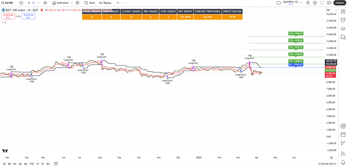347x167 pixels.
Task: Select the D interval
Action: [29, 3]
